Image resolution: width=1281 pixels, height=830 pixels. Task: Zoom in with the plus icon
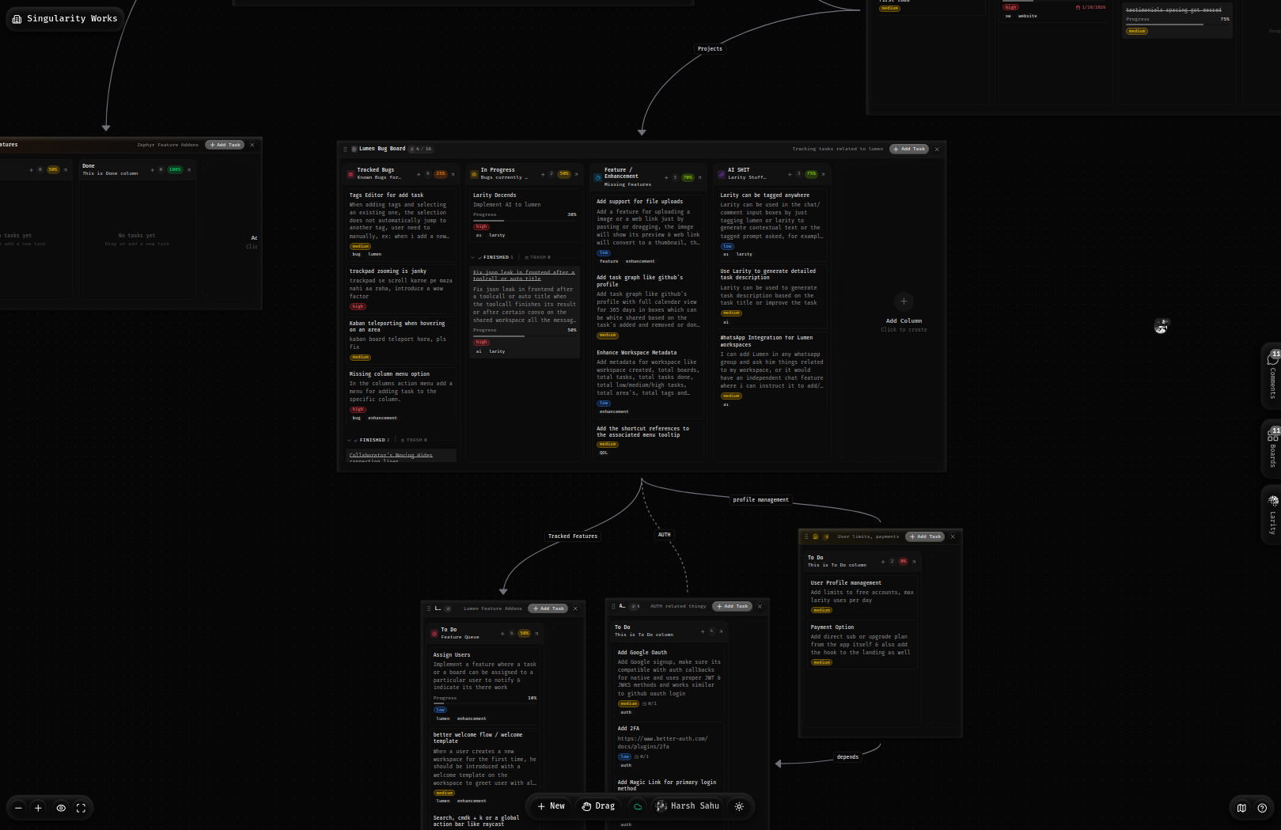(38, 808)
